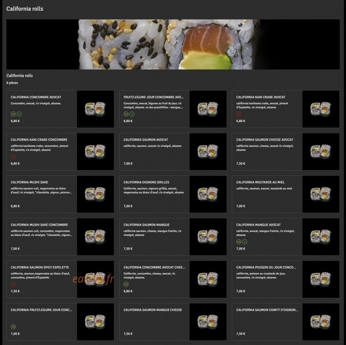Viewport: 346px width, 345px height.
Task: Open the California Mangue Avocat thumbnail image
Action: point(321,237)
